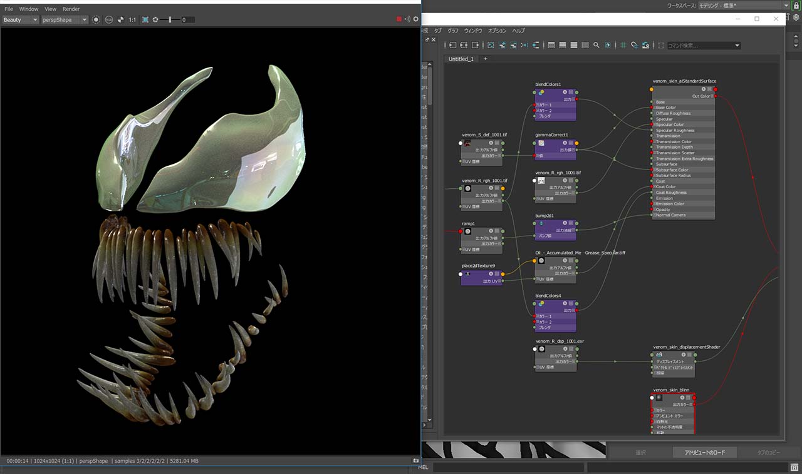The height and width of the screenshot is (474, 802).
Task: Click the green lock icon in Maya
Action: [796, 5]
